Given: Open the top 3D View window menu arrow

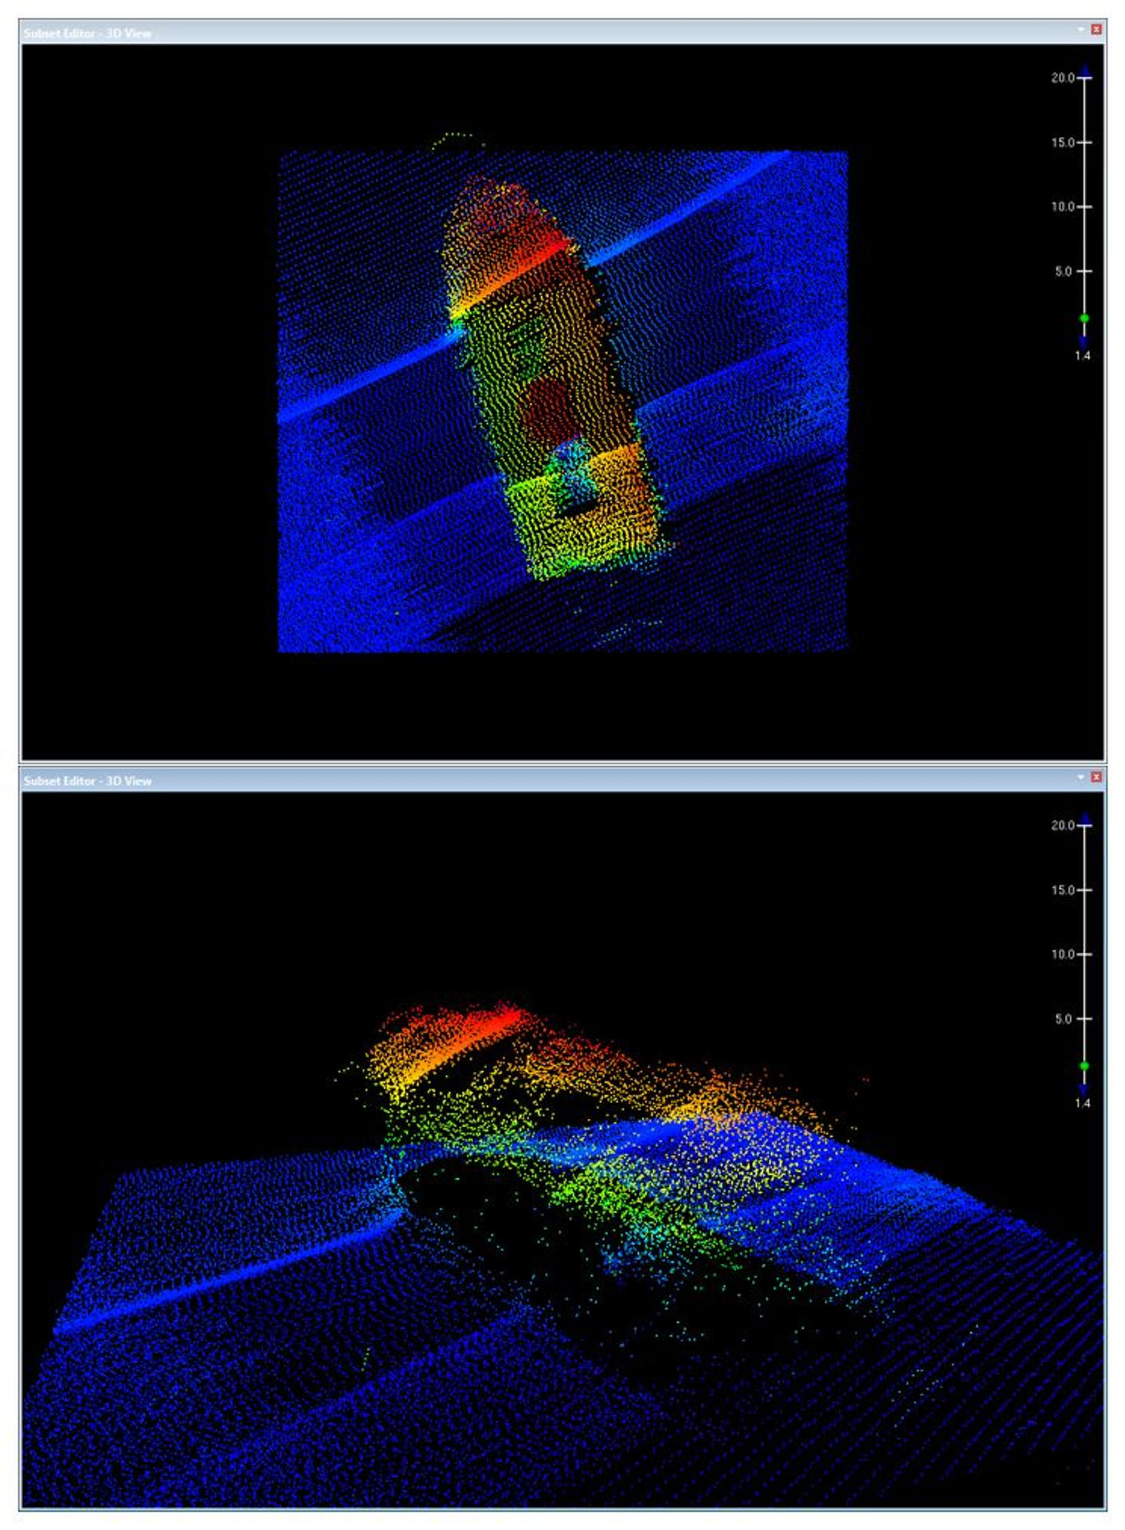Looking at the screenshot, I should pos(1080,29).
